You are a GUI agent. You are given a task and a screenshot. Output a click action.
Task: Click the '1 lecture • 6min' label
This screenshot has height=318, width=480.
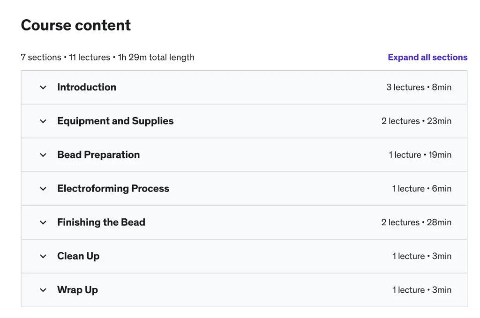click(x=422, y=188)
